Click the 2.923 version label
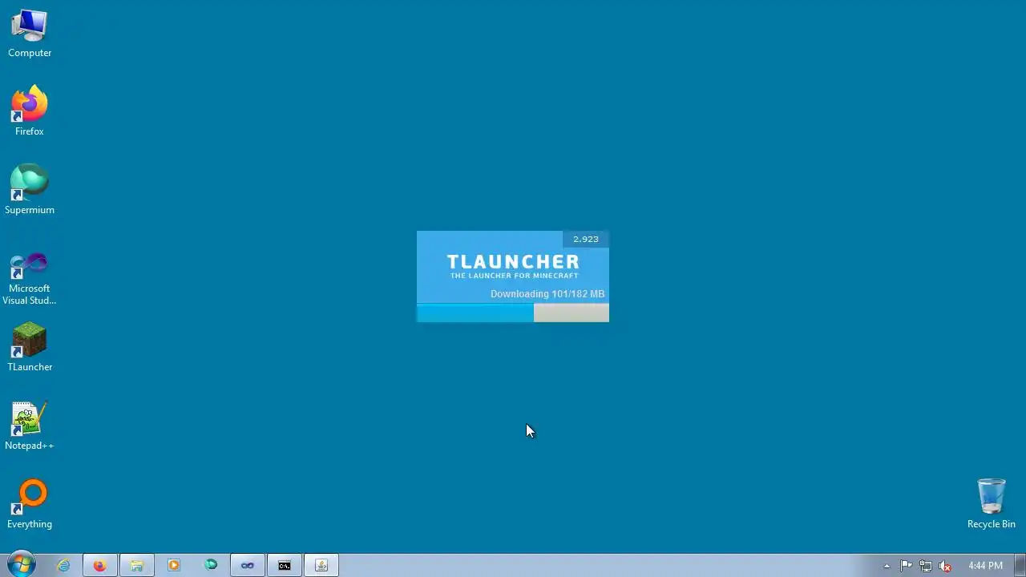This screenshot has width=1026, height=577. (586, 239)
